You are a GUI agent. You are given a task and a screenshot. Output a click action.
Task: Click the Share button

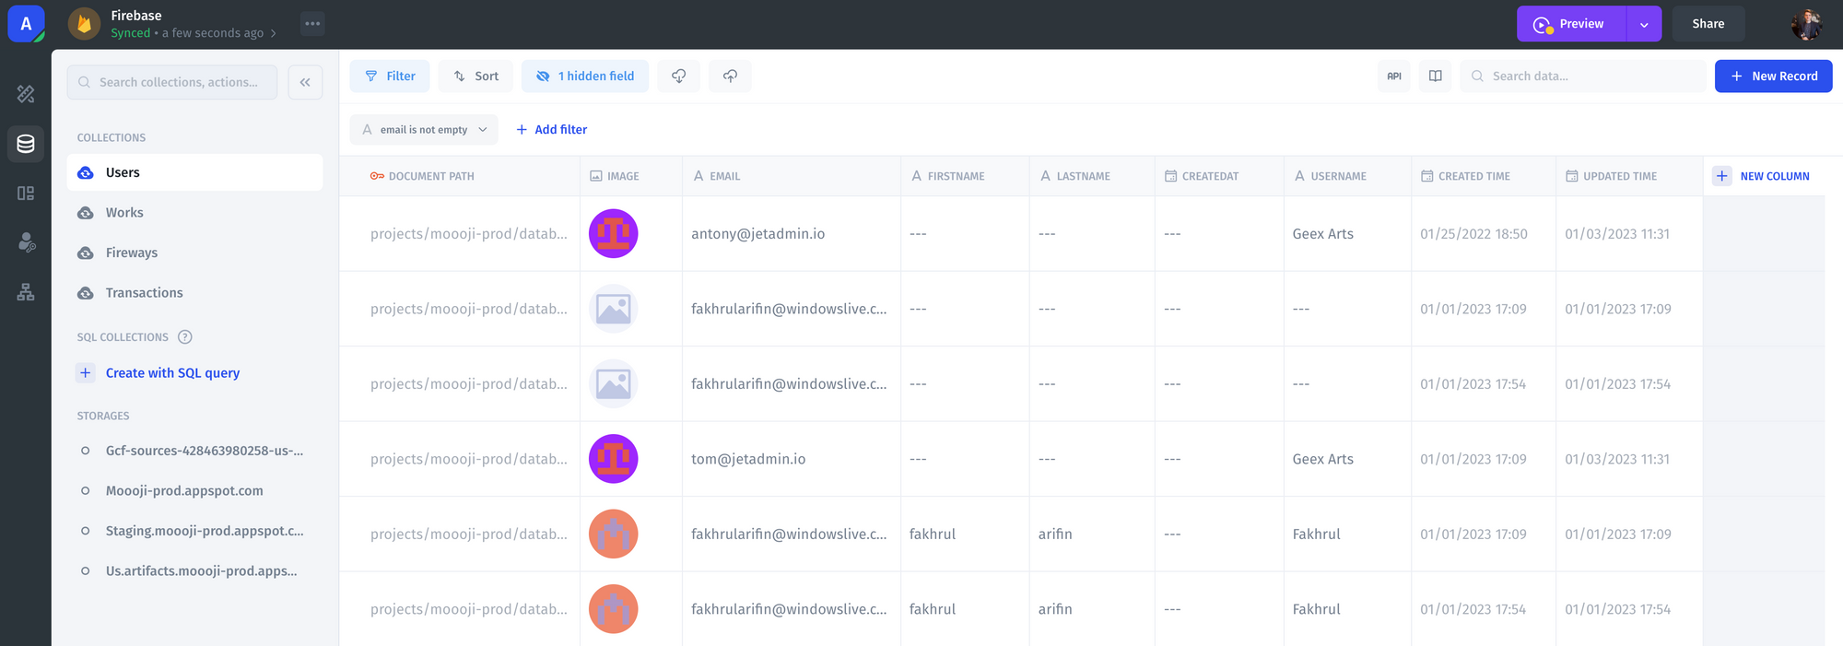coord(1708,24)
